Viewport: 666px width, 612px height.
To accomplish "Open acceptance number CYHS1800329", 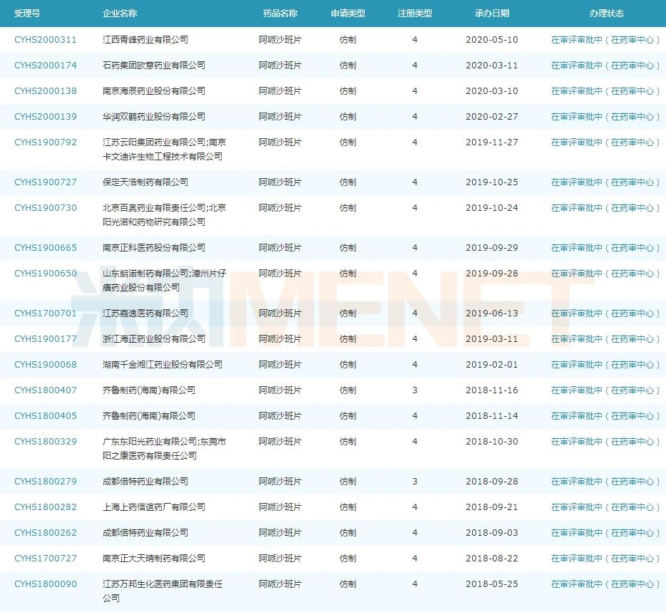I will (x=46, y=442).
